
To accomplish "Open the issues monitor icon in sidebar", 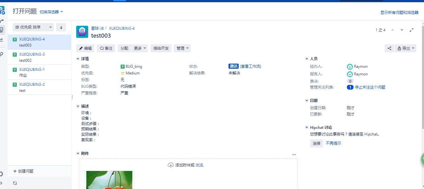I will coord(2,30).
